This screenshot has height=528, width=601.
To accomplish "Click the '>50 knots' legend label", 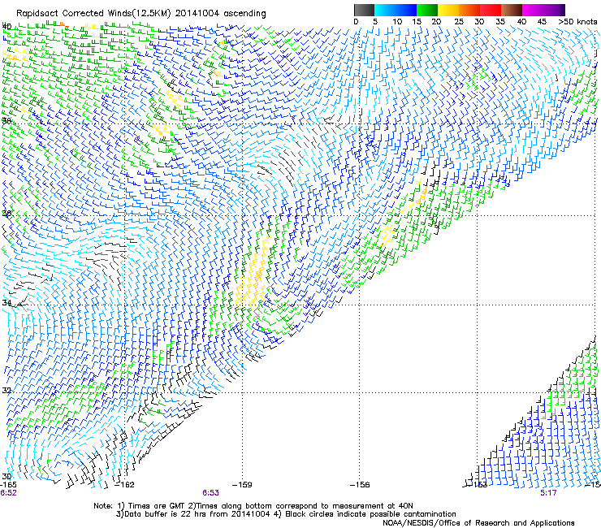I will click(x=577, y=22).
